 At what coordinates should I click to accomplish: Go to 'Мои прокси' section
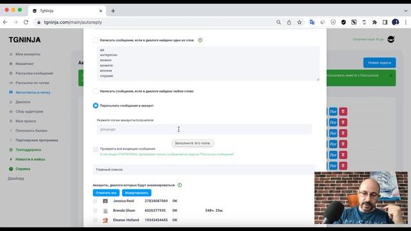pos(26,121)
